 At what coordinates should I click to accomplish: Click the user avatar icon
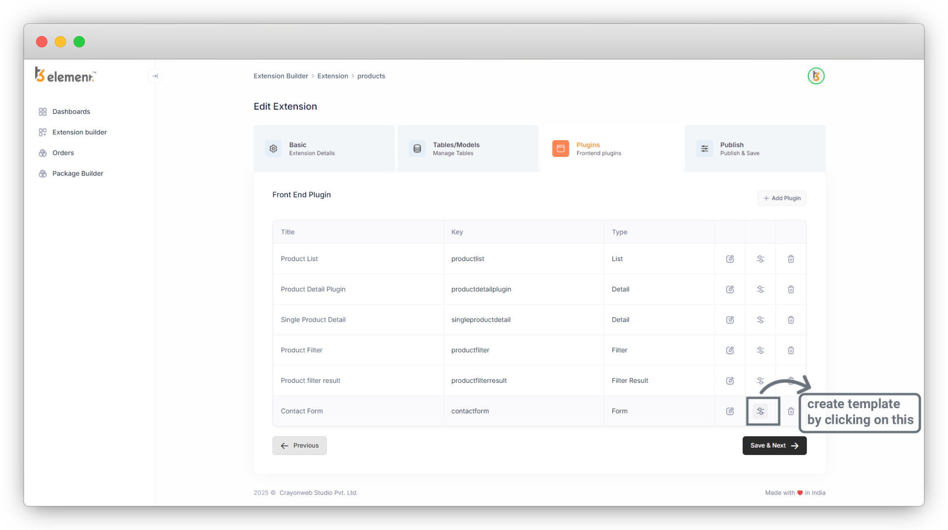816,76
